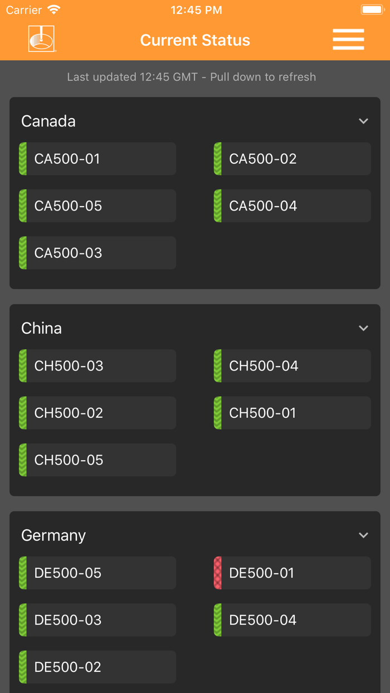390x693 pixels.
Task: Tap the green status stripe on CH500-04
Action: pos(218,366)
